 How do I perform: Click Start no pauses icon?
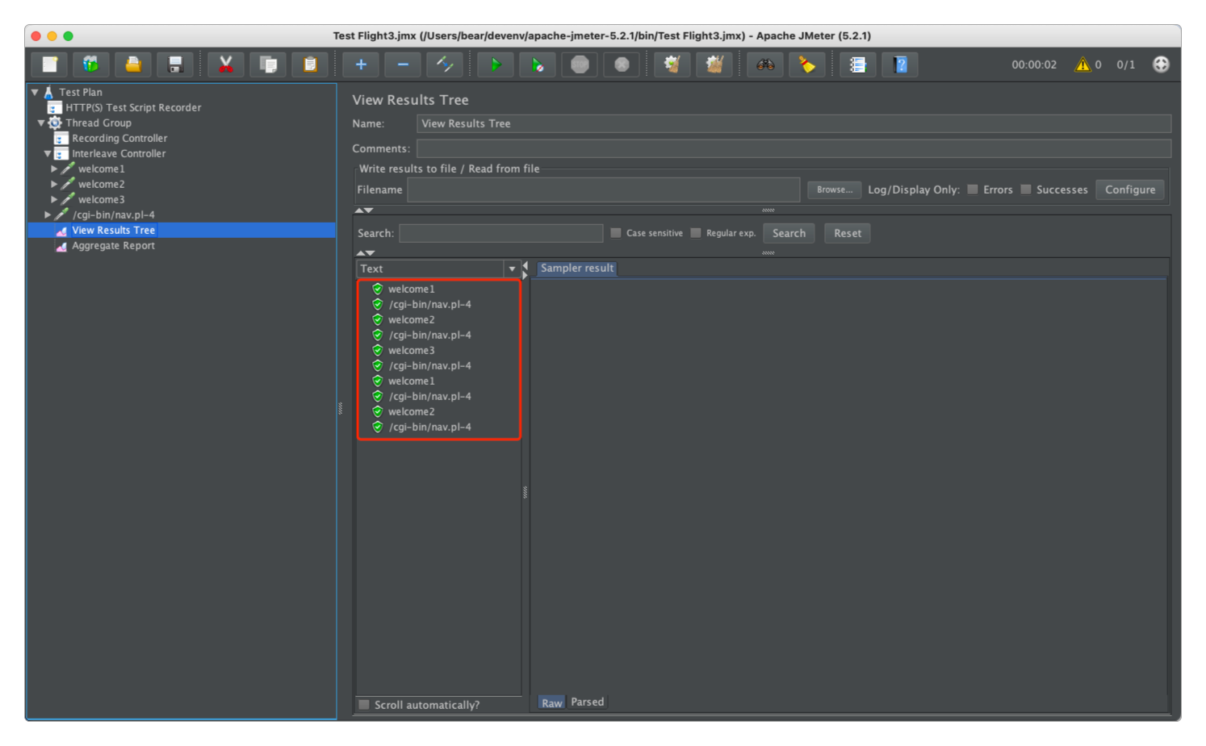tap(538, 65)
